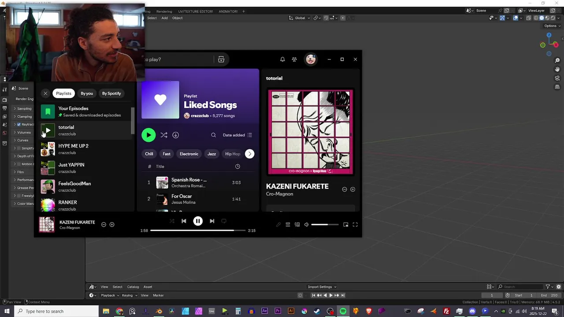Open the Just YAPPIN playlist
This screenshot has width=564, height=317.
[86, 168]
